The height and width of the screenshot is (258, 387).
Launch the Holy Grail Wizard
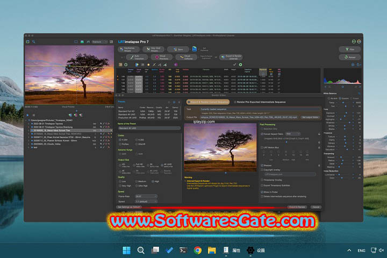tap(154, 49)
